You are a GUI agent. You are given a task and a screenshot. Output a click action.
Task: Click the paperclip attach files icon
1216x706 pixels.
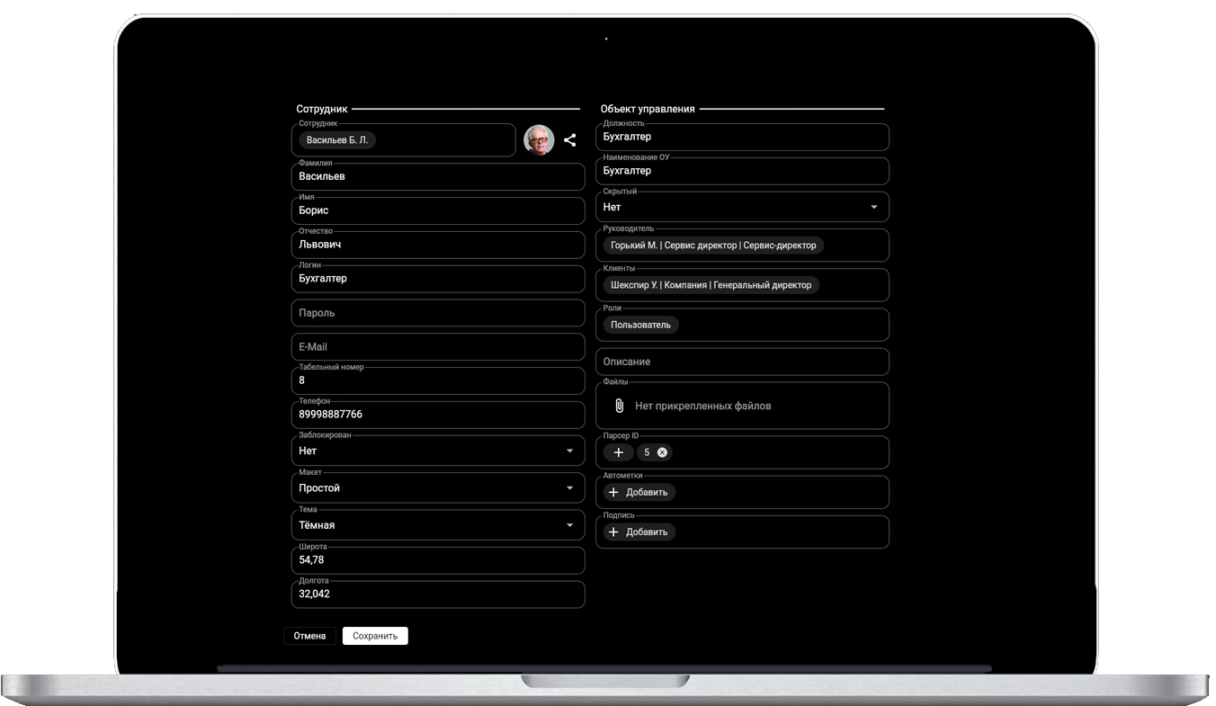619,406
